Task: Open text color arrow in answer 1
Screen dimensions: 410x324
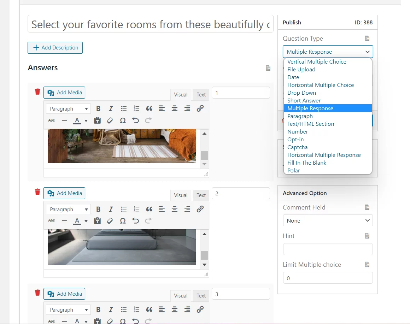Action: click(x=86, y=121)
